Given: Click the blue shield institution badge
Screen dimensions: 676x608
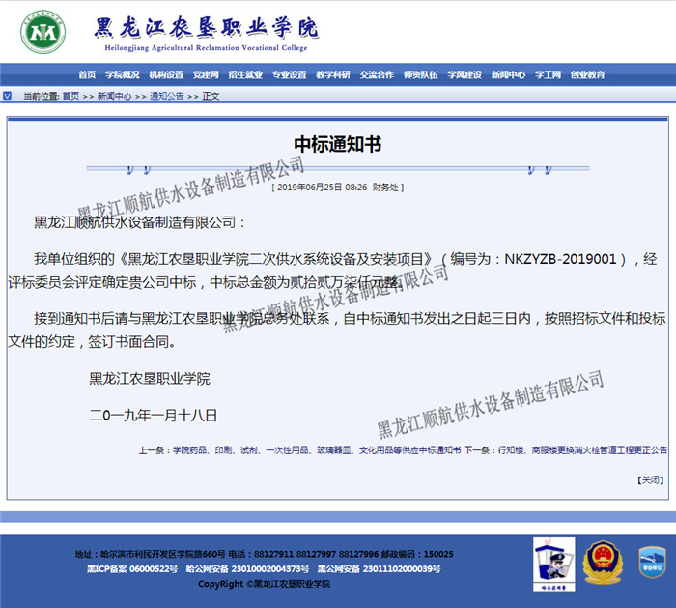Looking at the screenshot, I should pyautogui.click(x=652, y=563).
